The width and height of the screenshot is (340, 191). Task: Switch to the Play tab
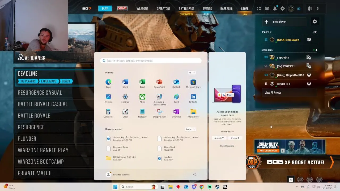pos(105,8)
